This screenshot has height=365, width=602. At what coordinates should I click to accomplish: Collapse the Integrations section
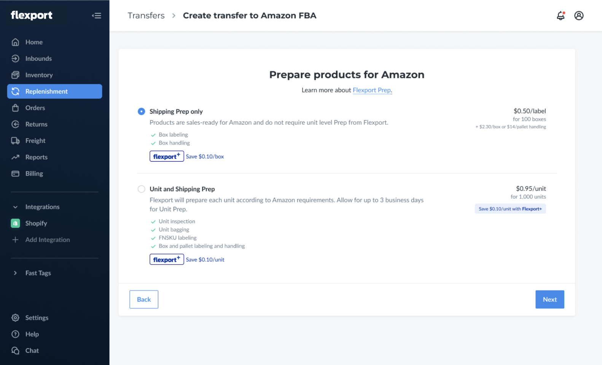(x=15, y=207)
